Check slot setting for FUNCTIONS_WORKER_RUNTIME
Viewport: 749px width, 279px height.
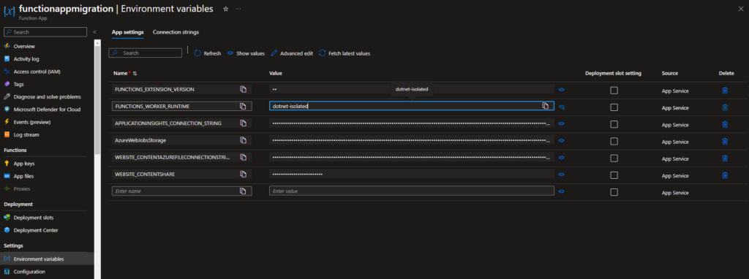point(614,107)
